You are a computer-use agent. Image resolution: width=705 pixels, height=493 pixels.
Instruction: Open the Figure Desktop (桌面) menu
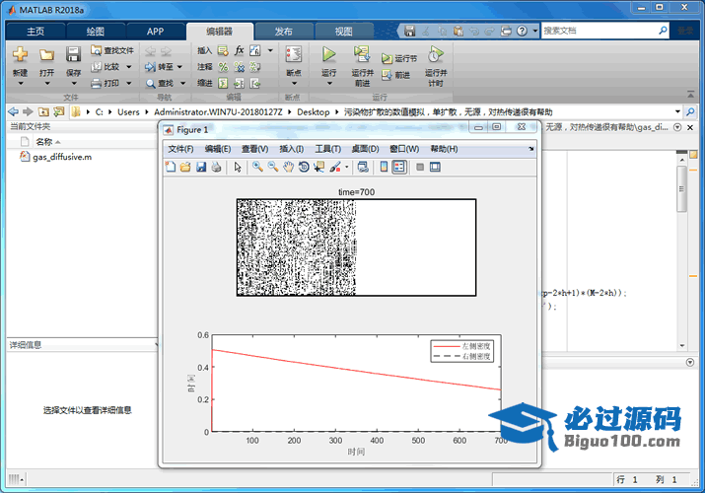coord(365,149)
